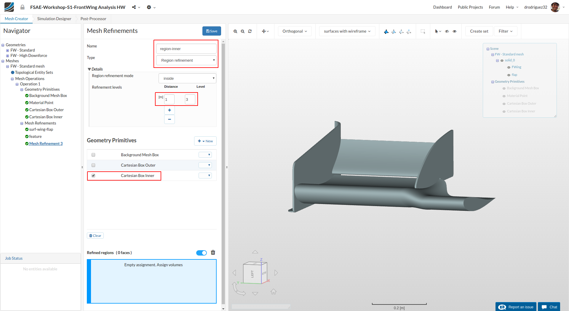The image size is (569, 311).
Task: Toggle the Refined regions switch off
Action: tap(202, 253)
